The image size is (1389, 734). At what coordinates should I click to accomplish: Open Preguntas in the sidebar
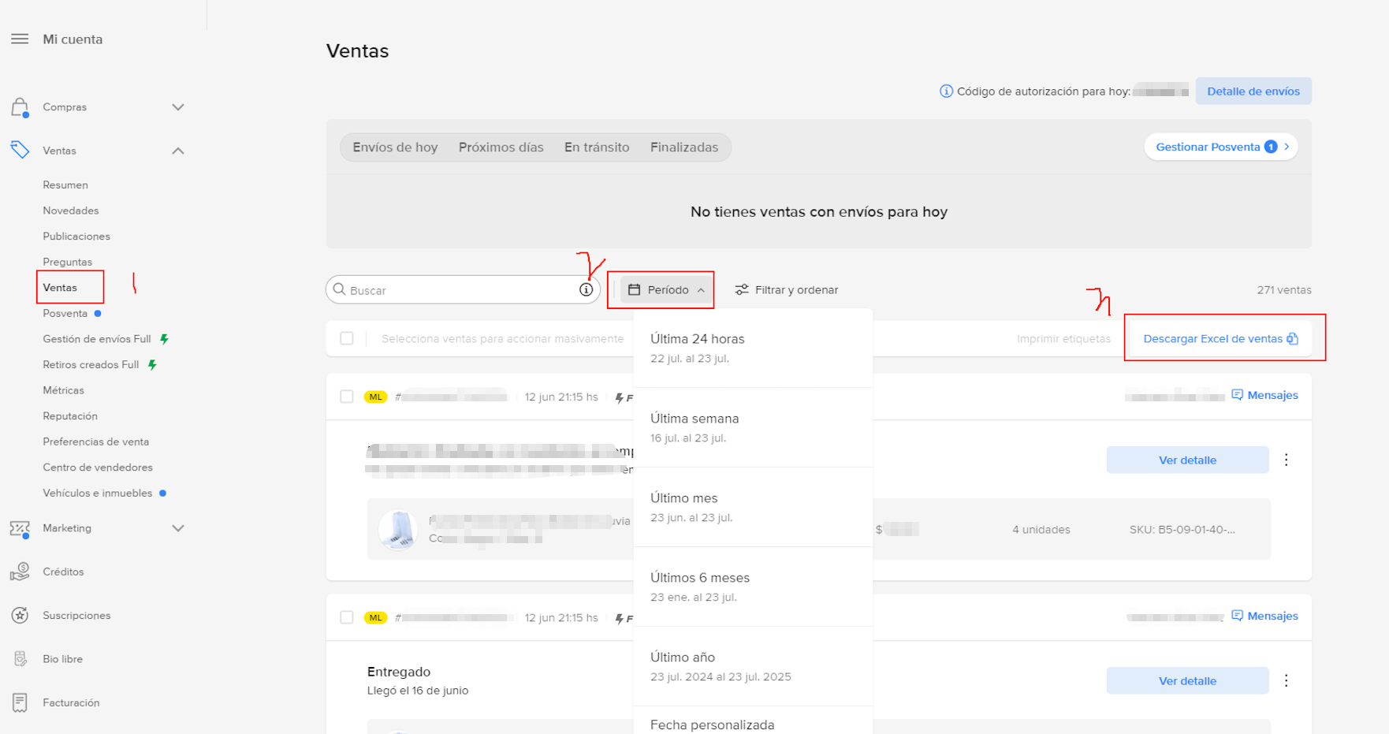tap(68, 262)
